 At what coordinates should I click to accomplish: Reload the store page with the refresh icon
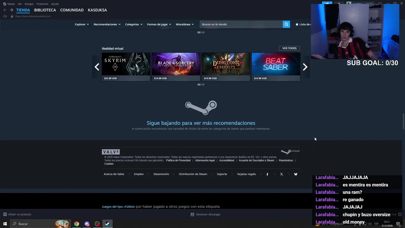(x=5, y=16)
